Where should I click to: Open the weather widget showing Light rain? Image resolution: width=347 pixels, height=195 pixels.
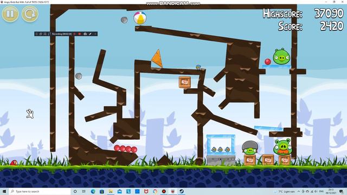click(285, 191)
